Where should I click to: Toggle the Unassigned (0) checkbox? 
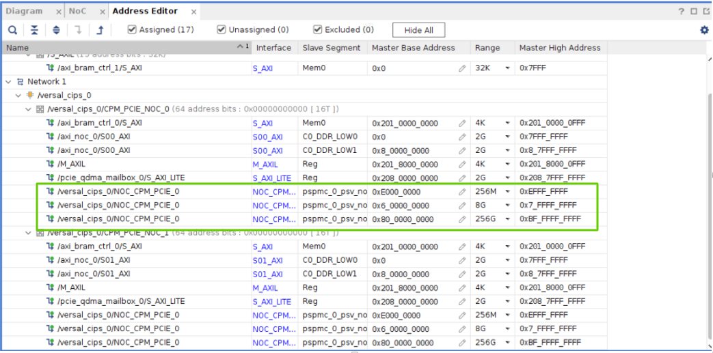(x=221, y=30)
